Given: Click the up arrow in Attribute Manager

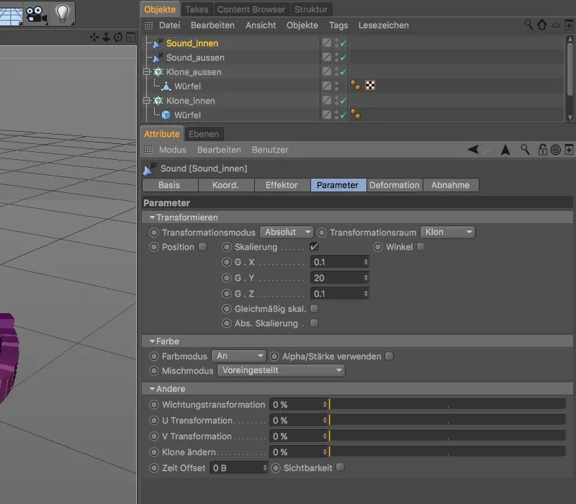Looking at the screenshot, I should [x=505, y=150].
